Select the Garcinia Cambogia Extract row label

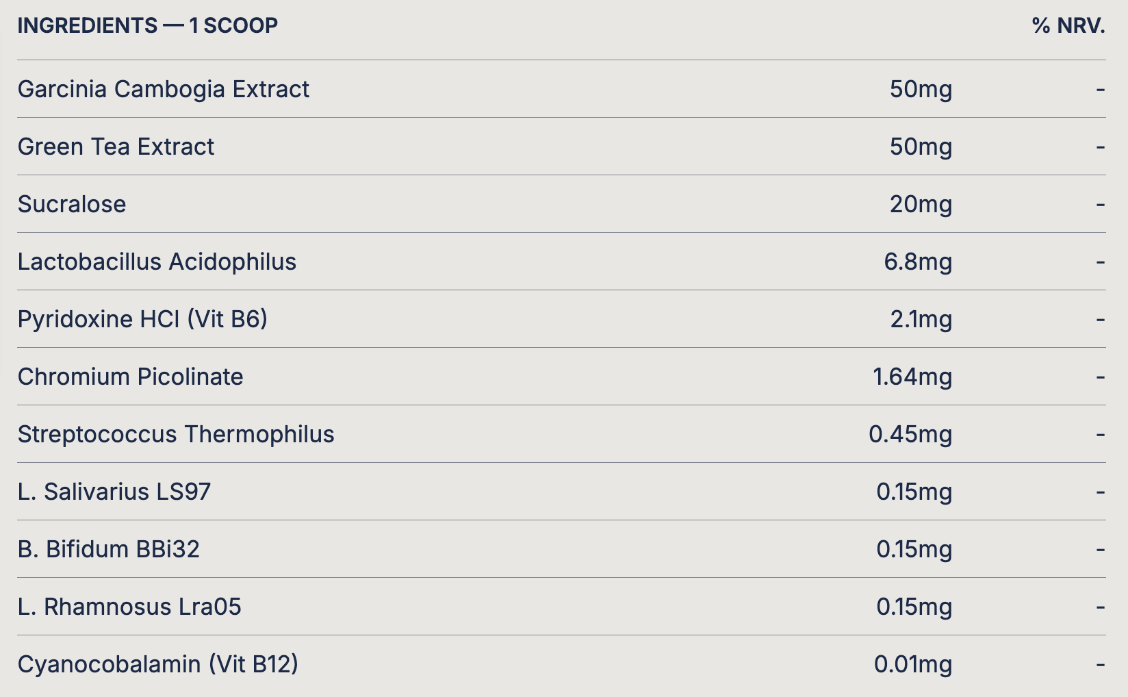point(164,89)
